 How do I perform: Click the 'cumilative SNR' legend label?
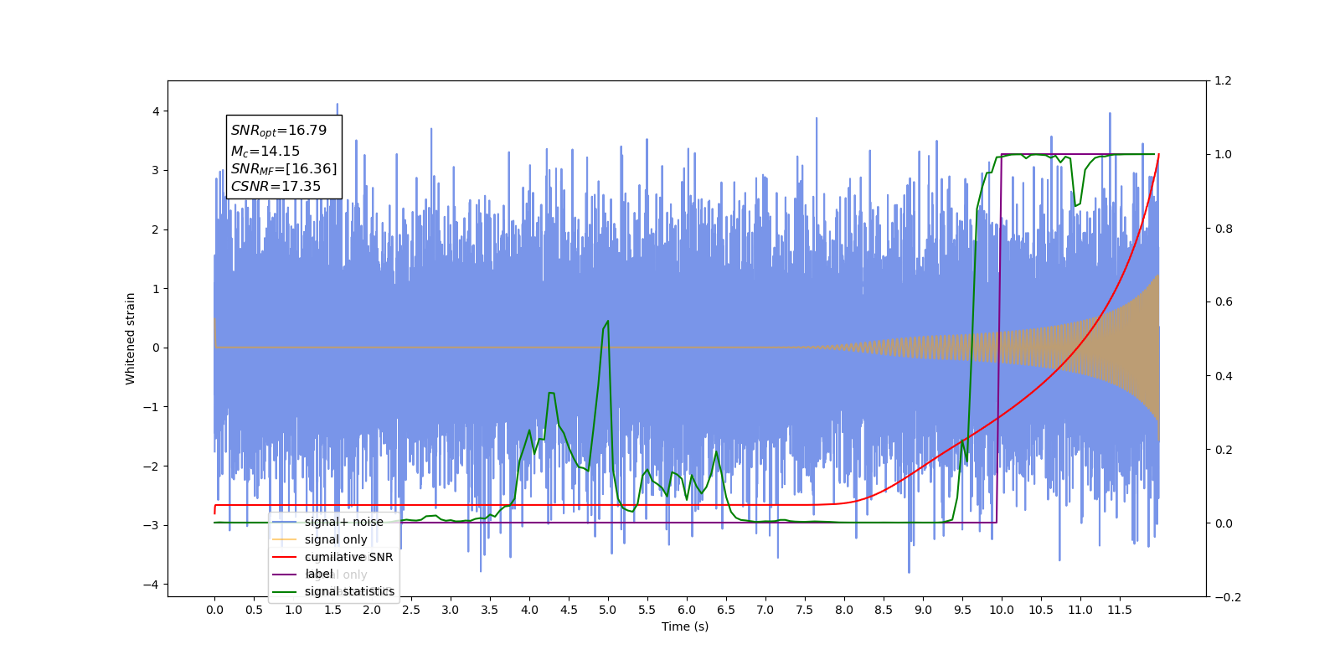tap(348, 557)
